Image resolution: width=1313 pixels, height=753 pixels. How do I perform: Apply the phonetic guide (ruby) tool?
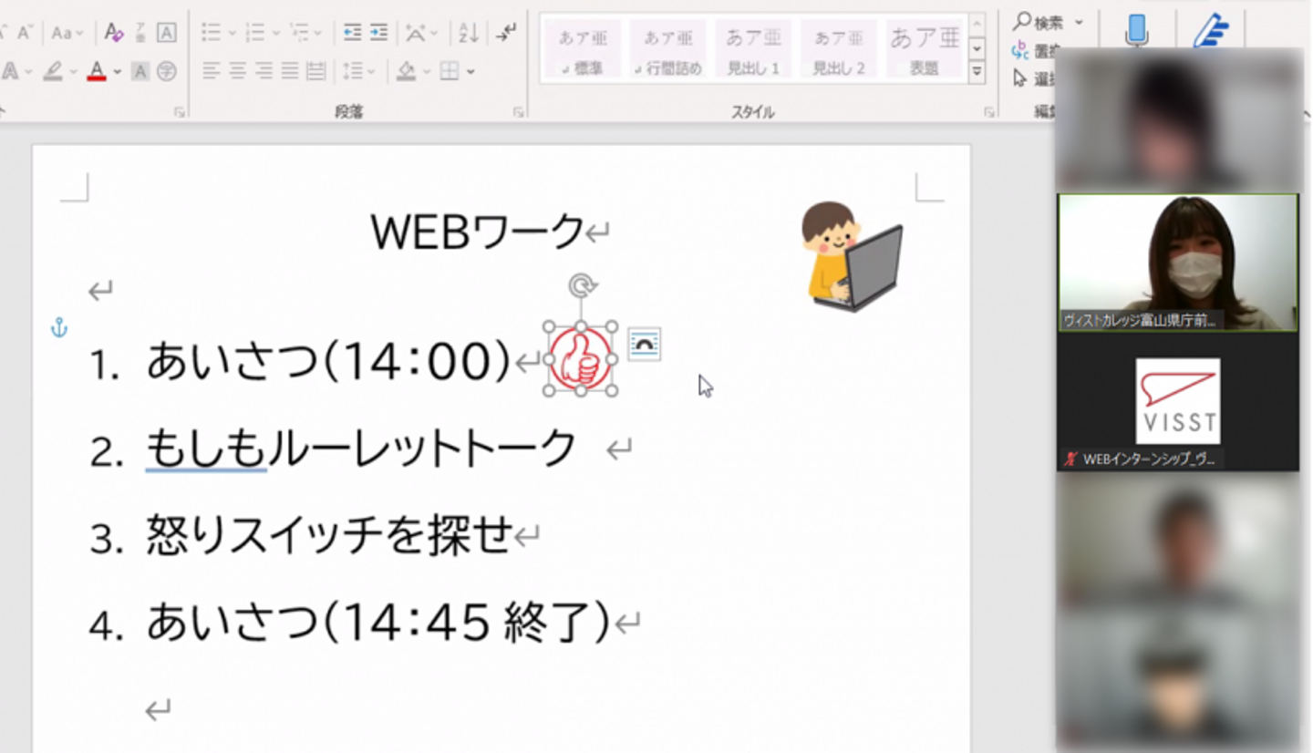click(x=140, y=33)
